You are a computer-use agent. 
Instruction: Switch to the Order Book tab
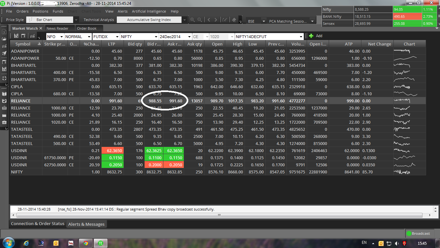[x=87, y=28]
